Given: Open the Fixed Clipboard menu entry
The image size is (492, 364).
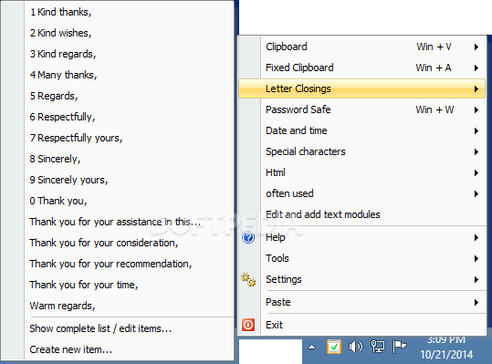Looking at the screenshot, I should tap(361, 68).
